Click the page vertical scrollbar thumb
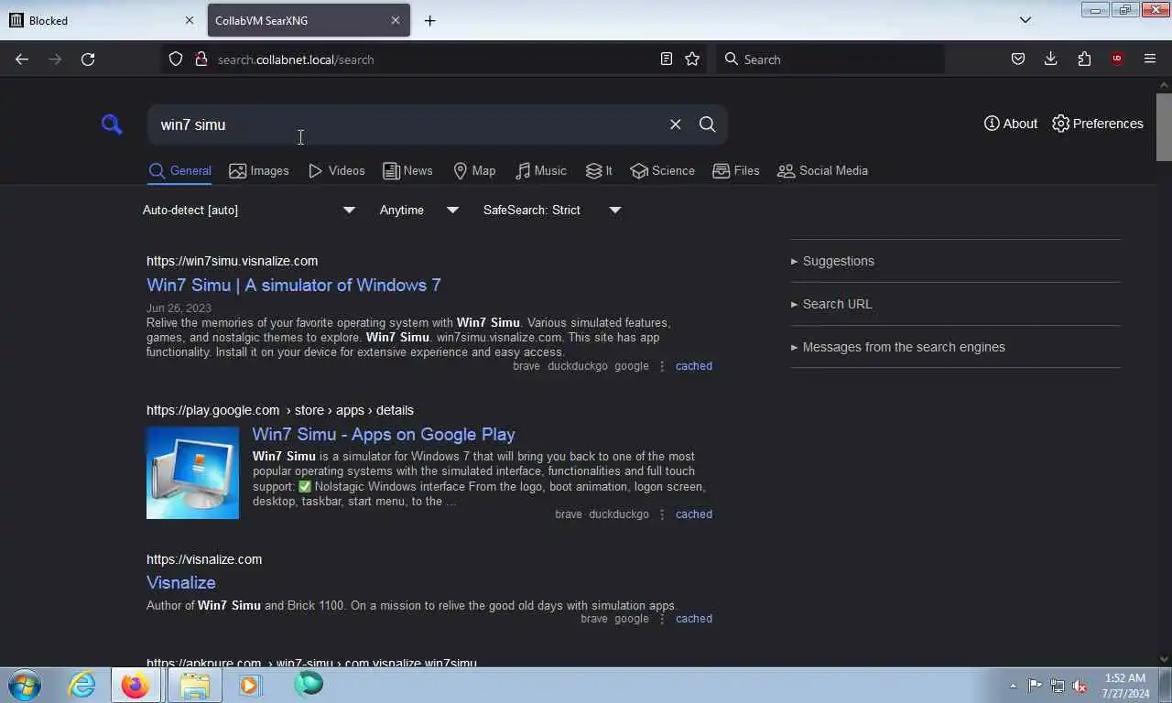The height and width of the screenshot is (703, 1172). 1164,126
